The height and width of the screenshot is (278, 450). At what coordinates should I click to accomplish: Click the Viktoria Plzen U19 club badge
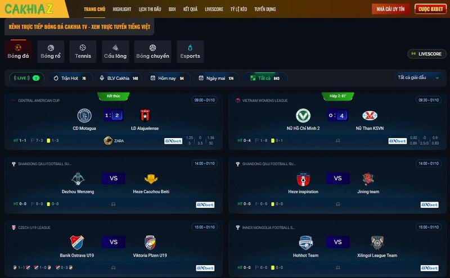pyautogui.click(x=150, y=243)
